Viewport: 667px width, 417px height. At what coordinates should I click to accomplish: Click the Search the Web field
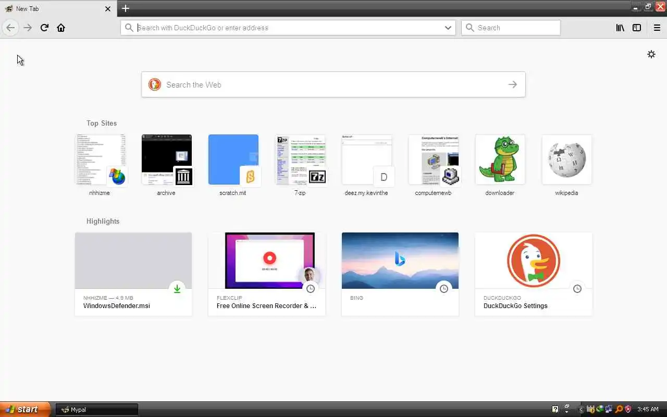[333, 84]
